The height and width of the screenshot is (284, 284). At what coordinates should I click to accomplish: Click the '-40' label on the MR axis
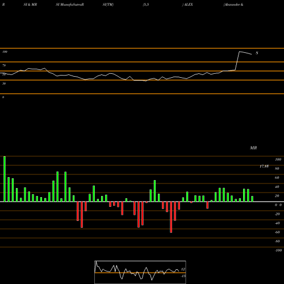(277, 223)
